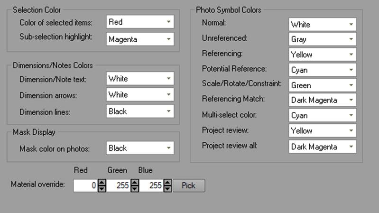
Task: Expand the Potential Reference color dropdown
Action: pos(323,70)
